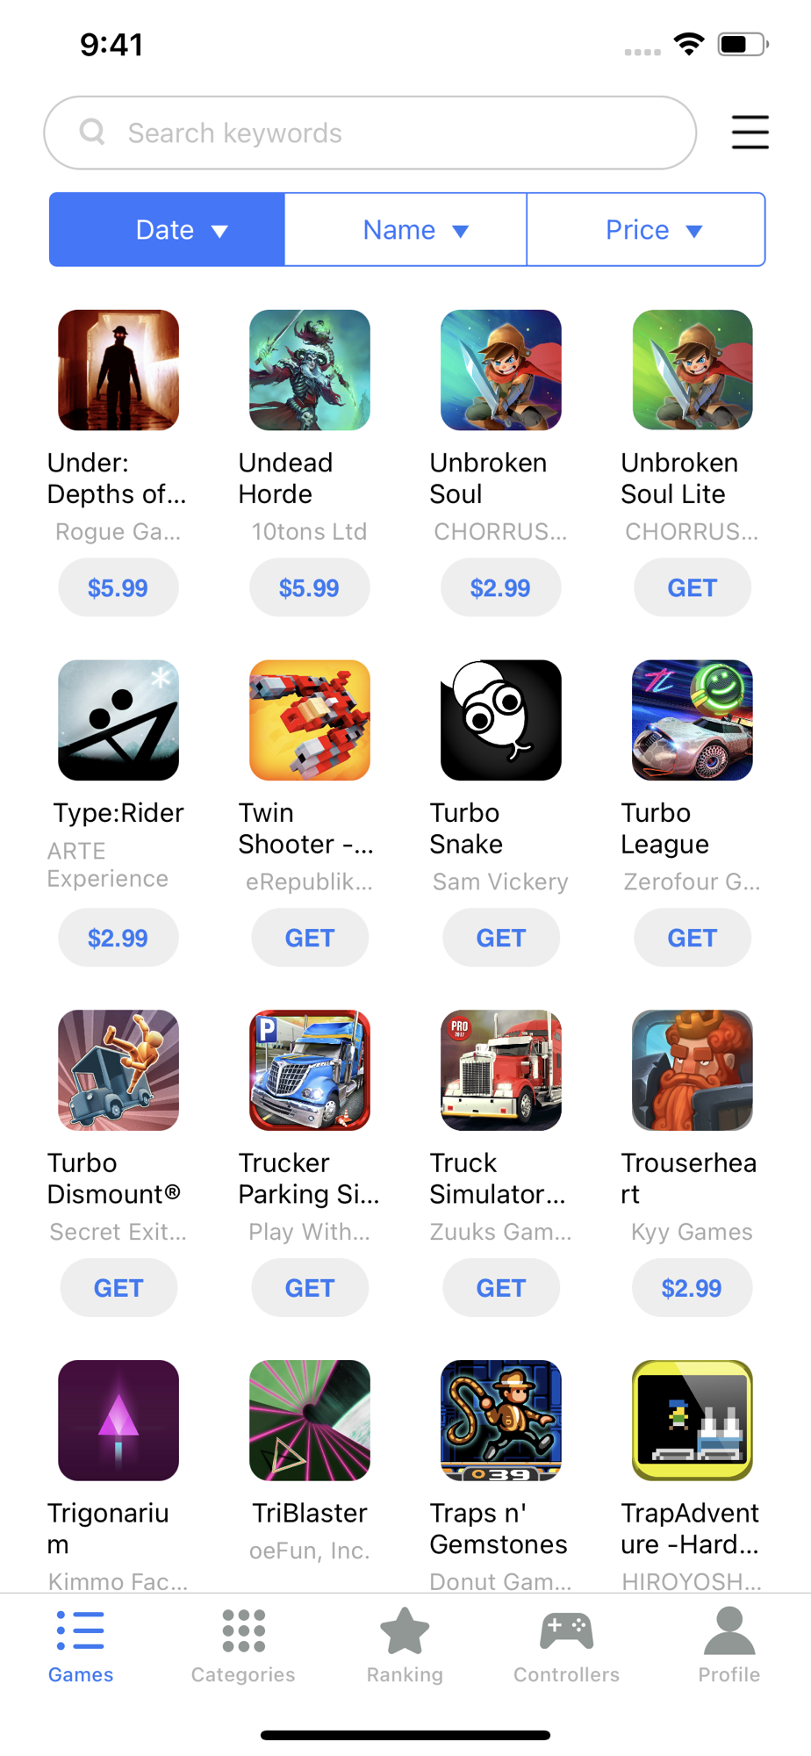Open the Turbo Snake app icon

(x=500, y=720)
